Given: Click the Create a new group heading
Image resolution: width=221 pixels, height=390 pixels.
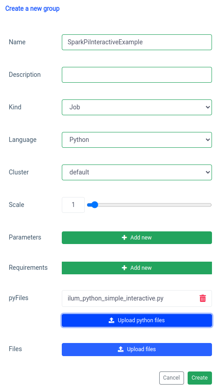Looking at the screenshot, I should [x=32, y=9].
